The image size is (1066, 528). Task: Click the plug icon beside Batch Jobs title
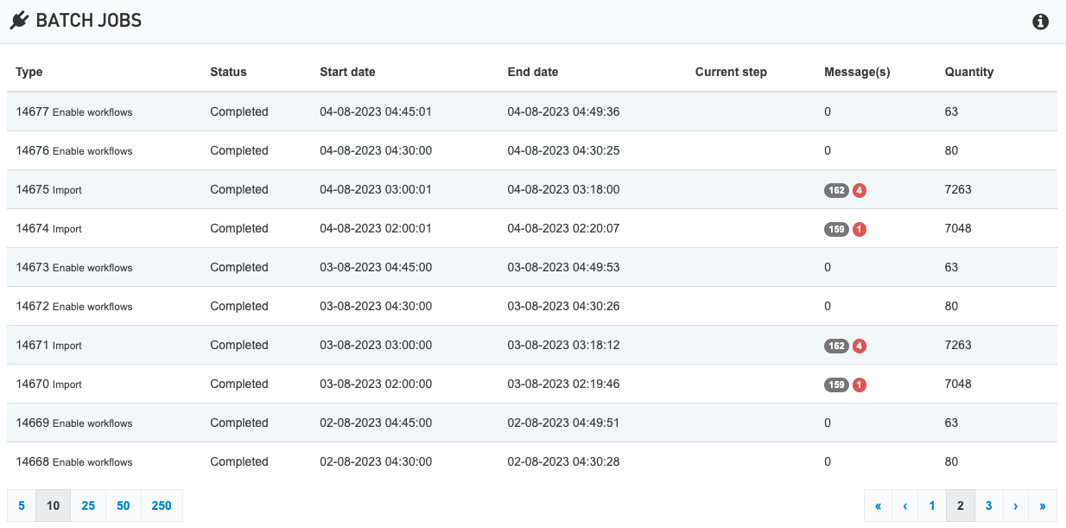coord(19,21)
